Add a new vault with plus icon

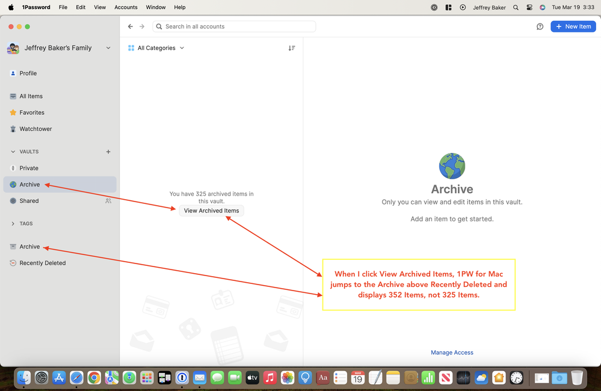point(108,152)
